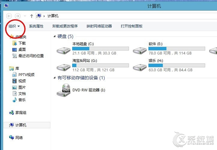The width and height of the screenshot is (217, 150).
Task: Open 文档 library
Action: pos(22,94)
